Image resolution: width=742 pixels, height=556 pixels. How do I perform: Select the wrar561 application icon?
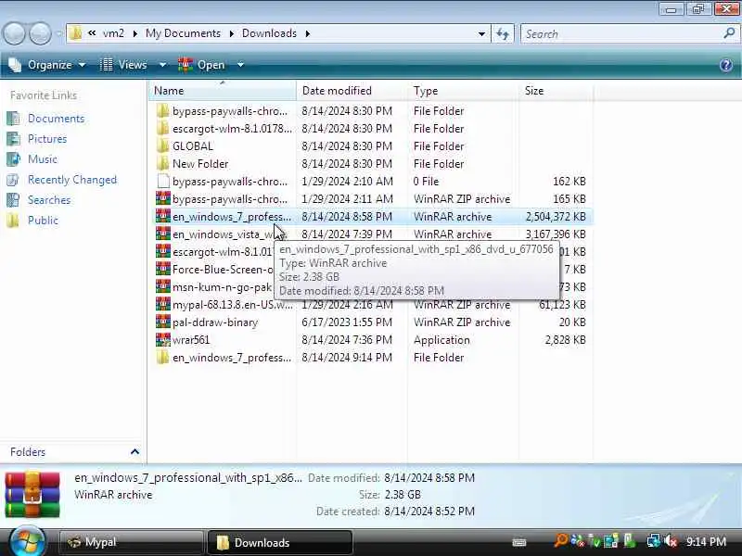[163, 339]
